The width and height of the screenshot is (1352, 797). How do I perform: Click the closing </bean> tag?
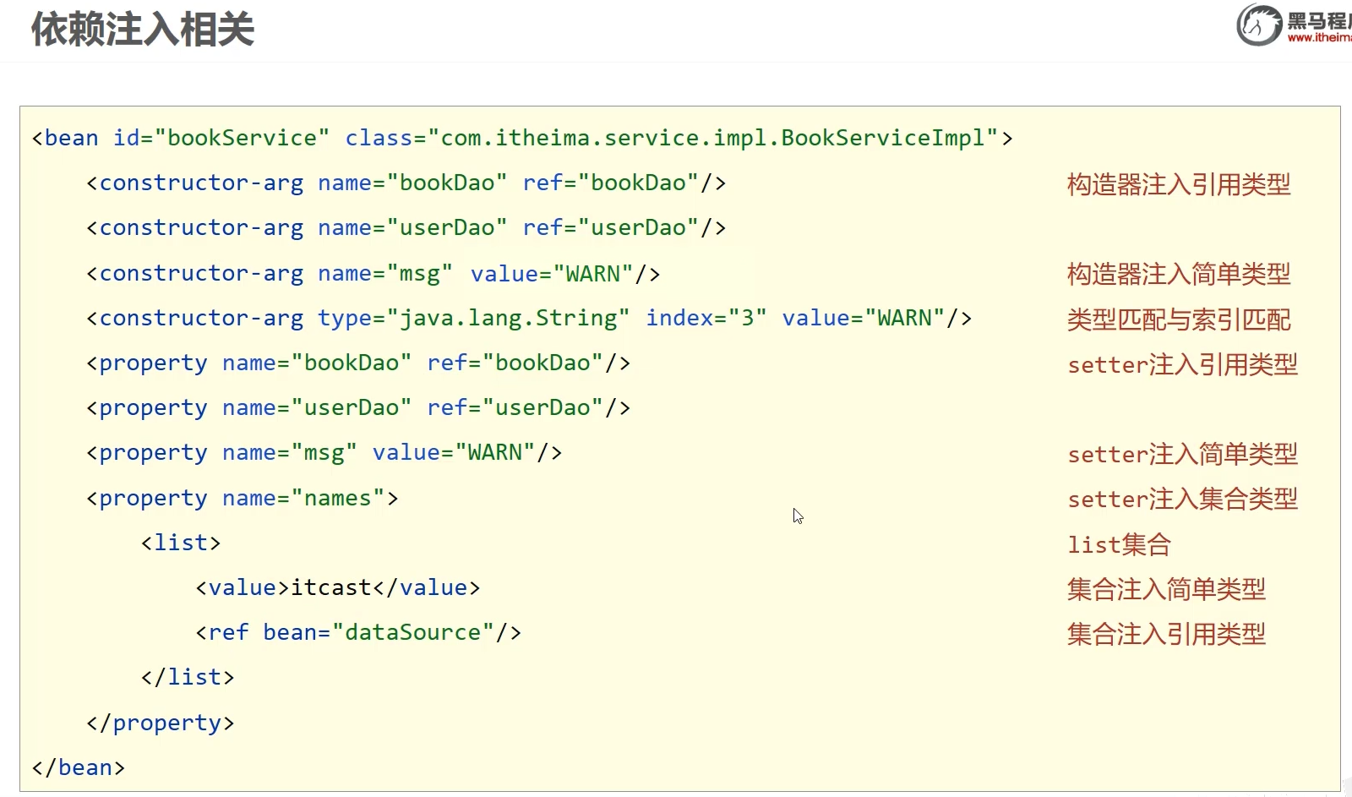(x=79, y=767)
